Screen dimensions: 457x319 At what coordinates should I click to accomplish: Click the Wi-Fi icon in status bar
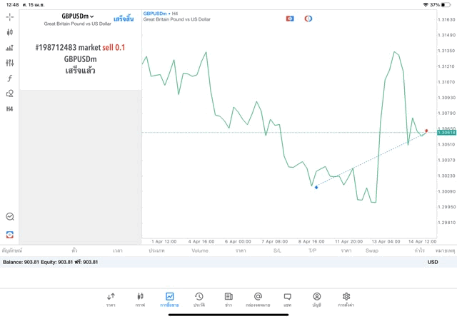426,5
